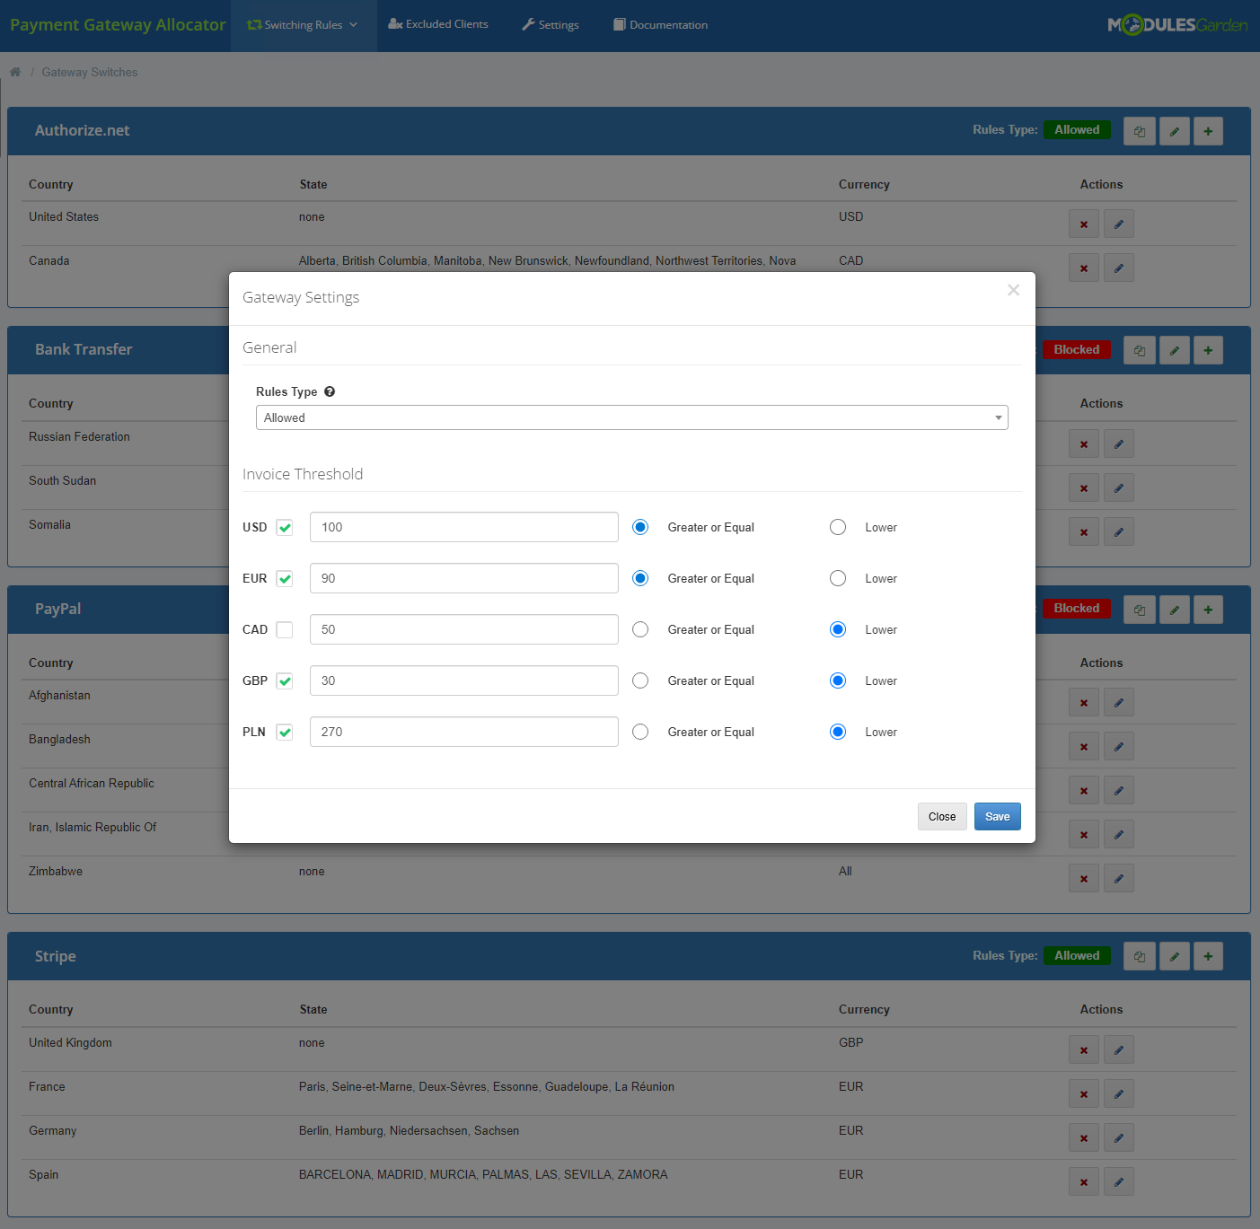Click the copy icon in Stripe header
Image resolution: width=1260 pixels, height=1229 pixels.
coord(1140,956)
